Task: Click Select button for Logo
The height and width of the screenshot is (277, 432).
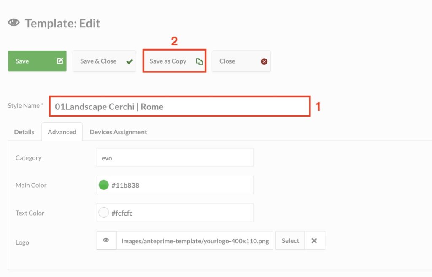Action: [x=290, y=240]
